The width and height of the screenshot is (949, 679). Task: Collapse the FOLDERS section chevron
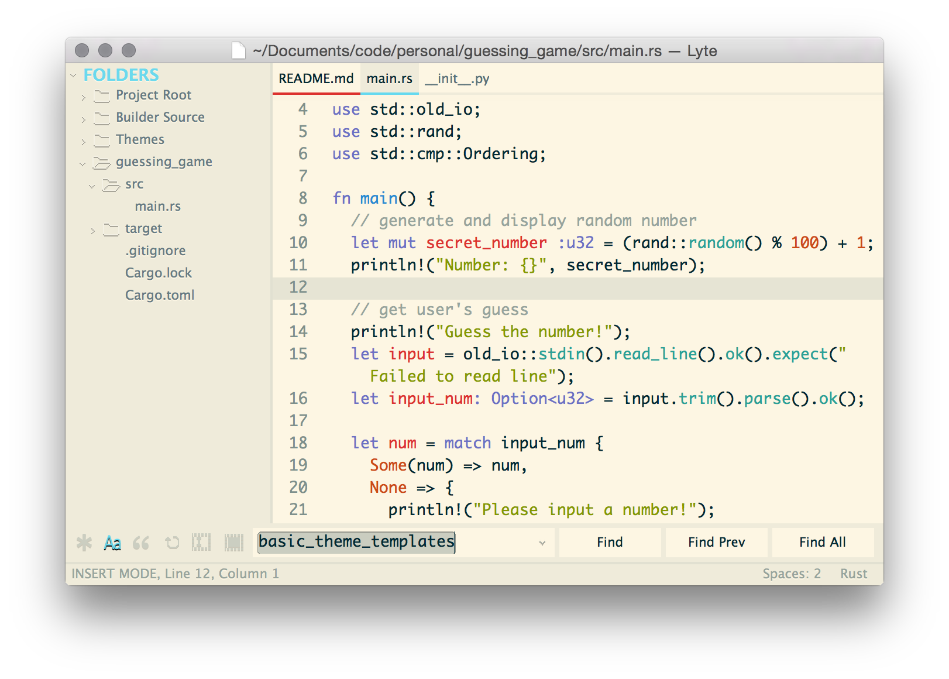click(74, 75)
